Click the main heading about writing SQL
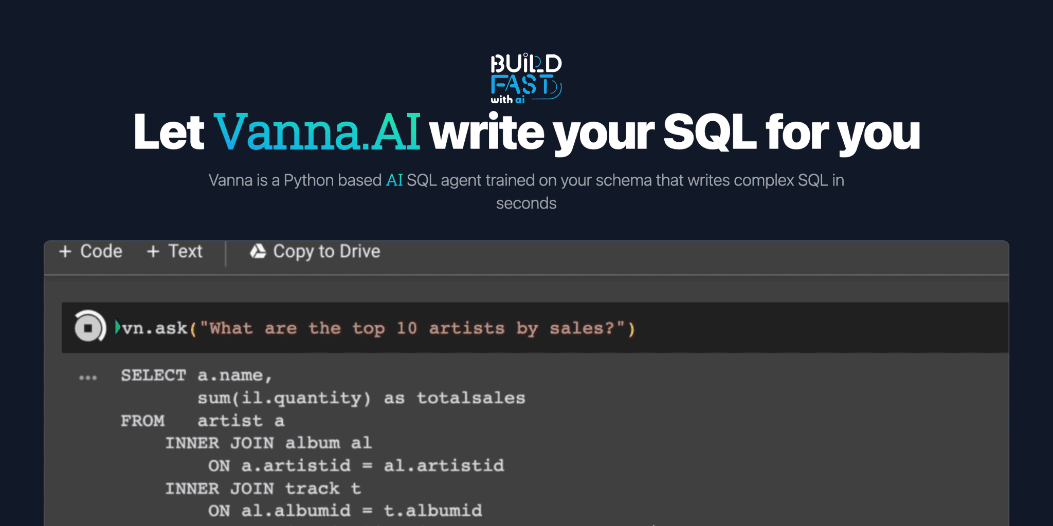The height and width of the screenshot is (526, 1053). (526, 133)
